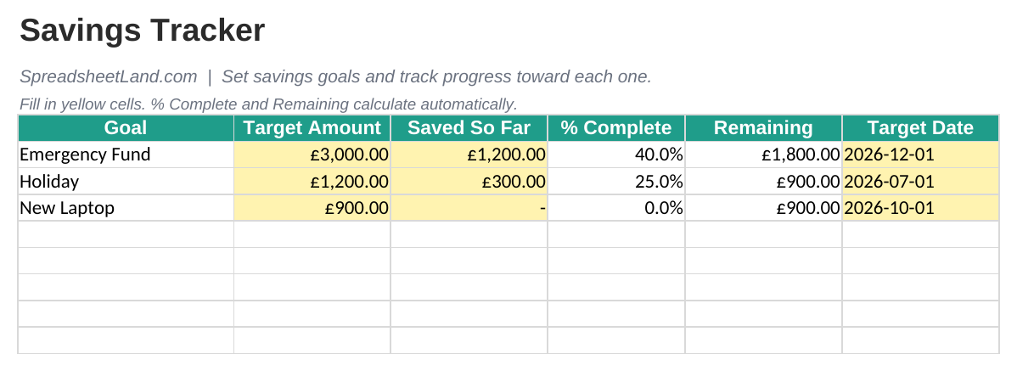1017x371 pixels.
Task: Click the New Laptop goal cell
Action: tap(126, 207)
